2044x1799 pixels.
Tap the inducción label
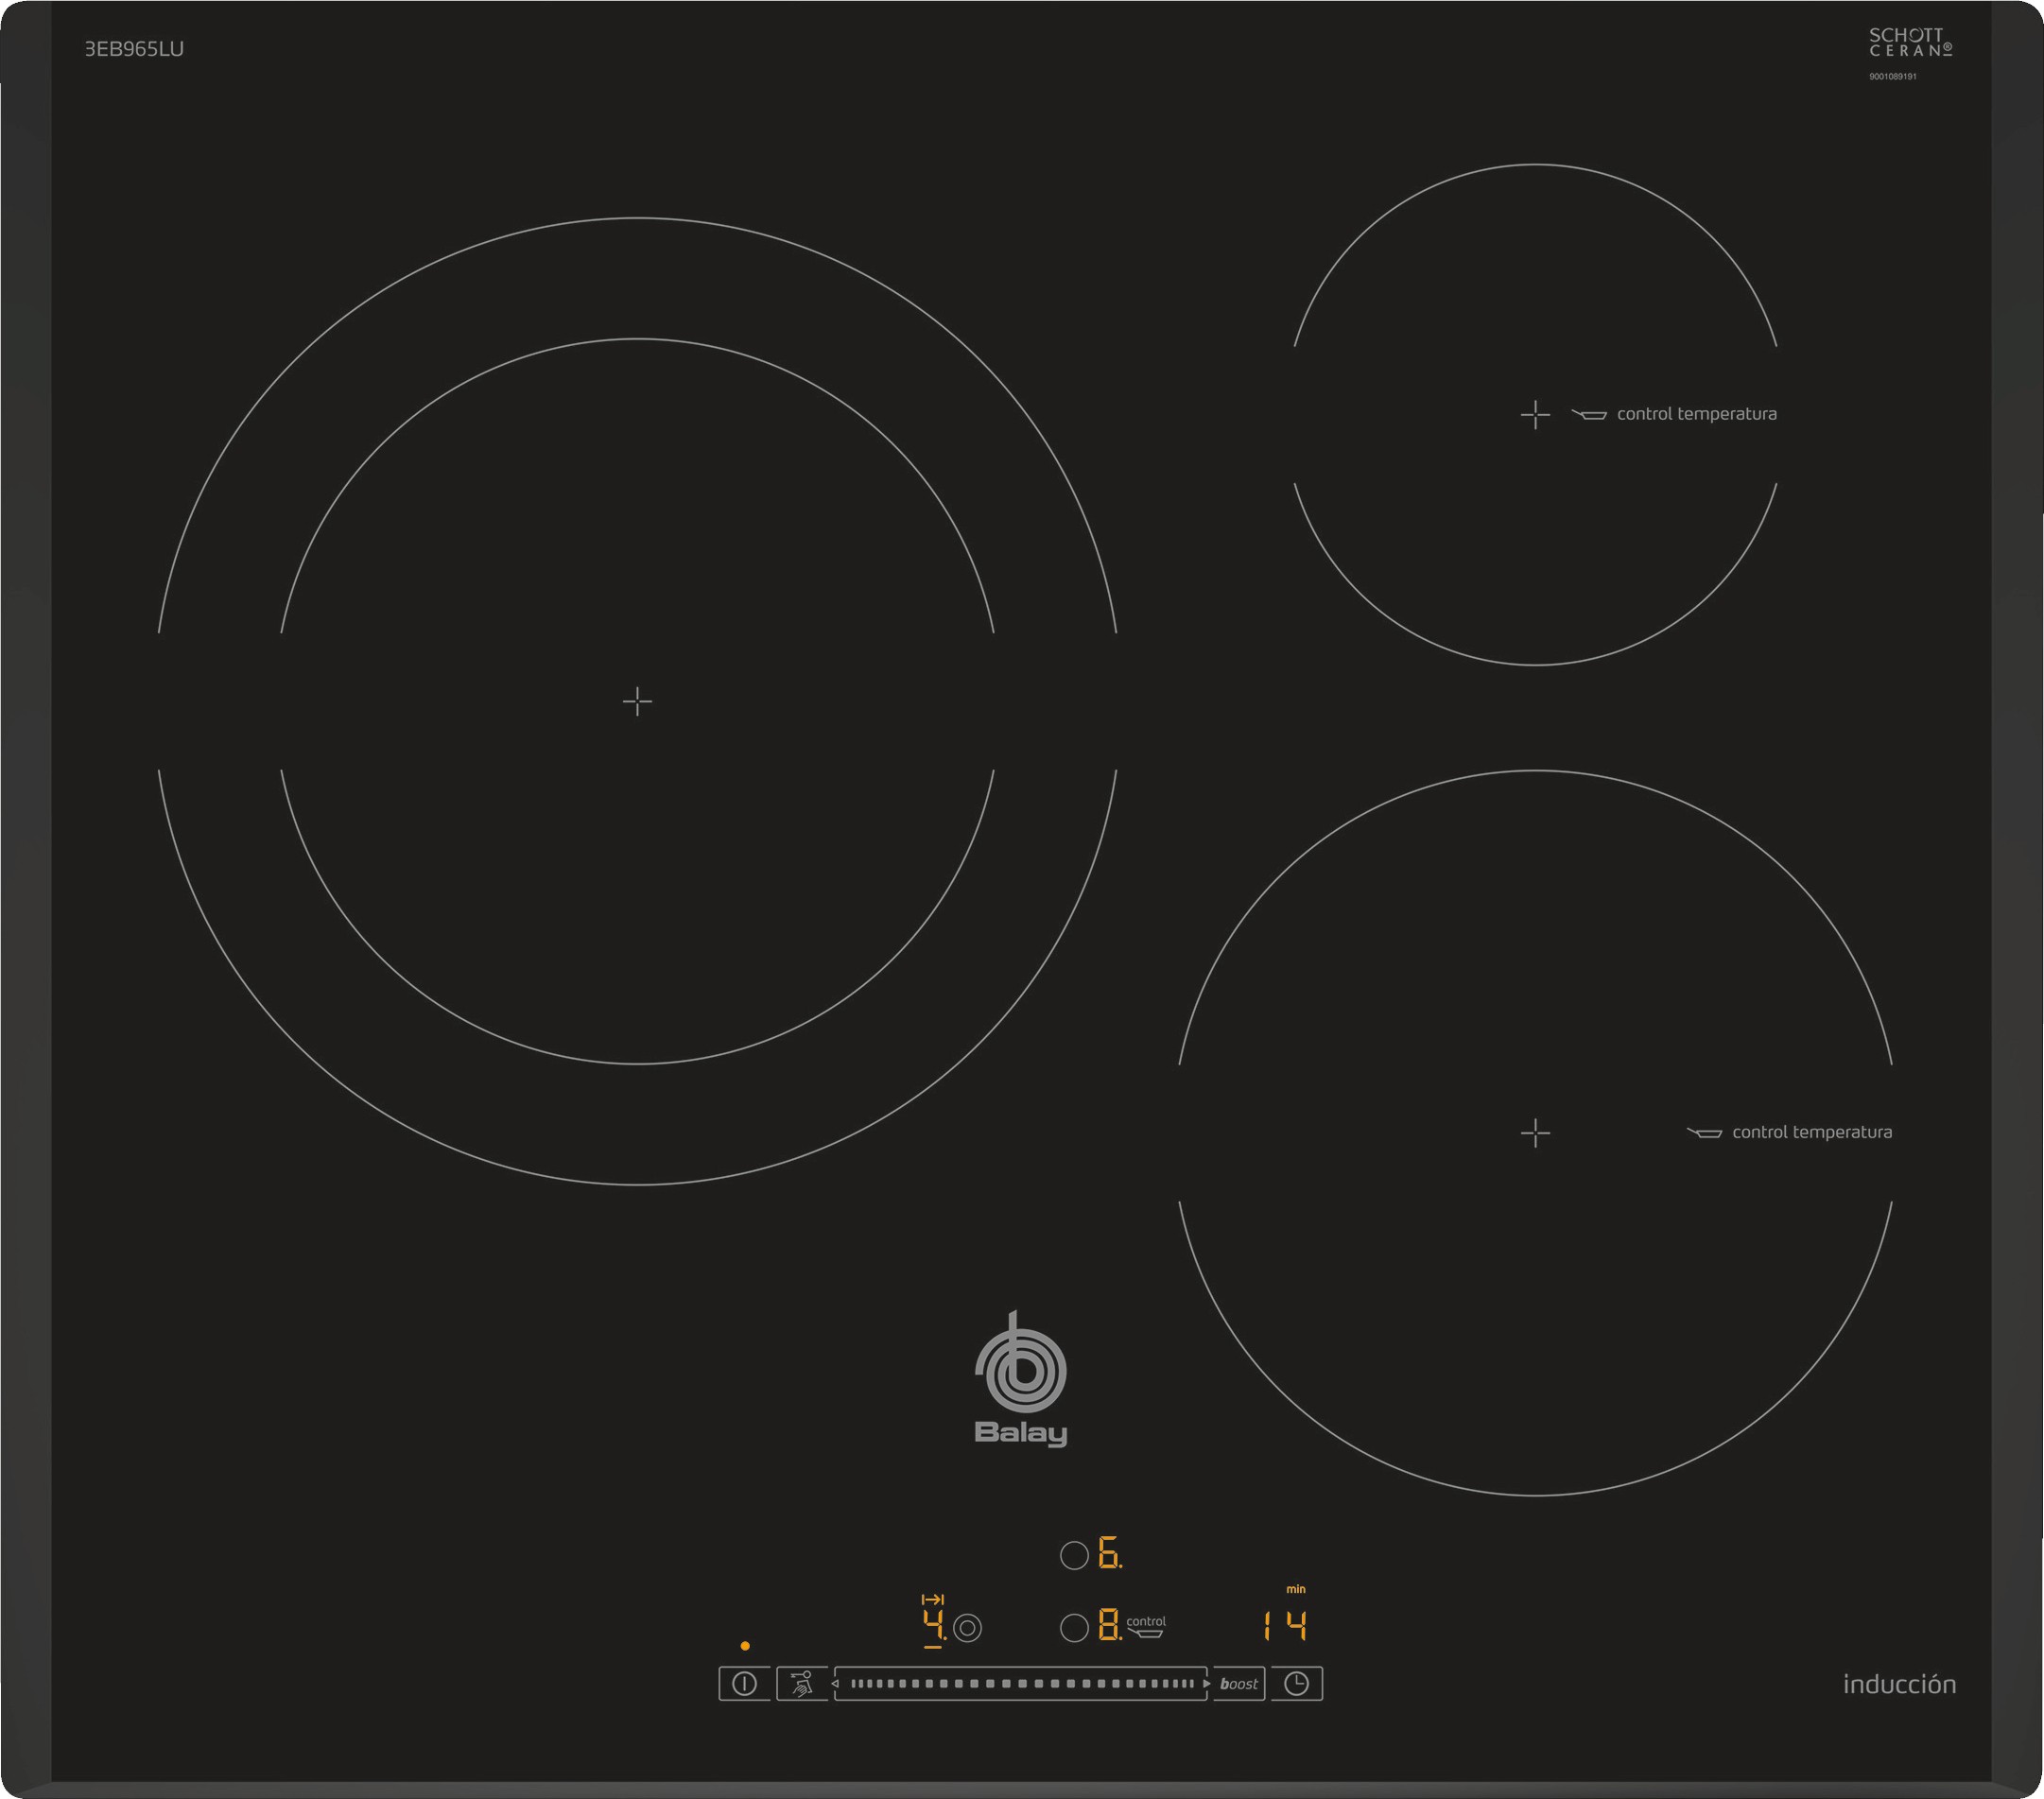tap(1899, 1685)
